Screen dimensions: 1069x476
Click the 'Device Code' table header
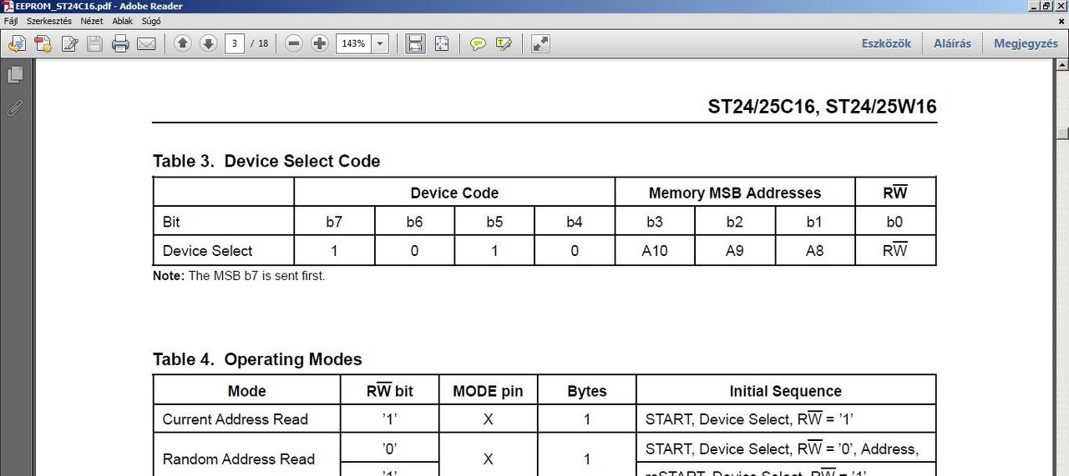(454, 193)
